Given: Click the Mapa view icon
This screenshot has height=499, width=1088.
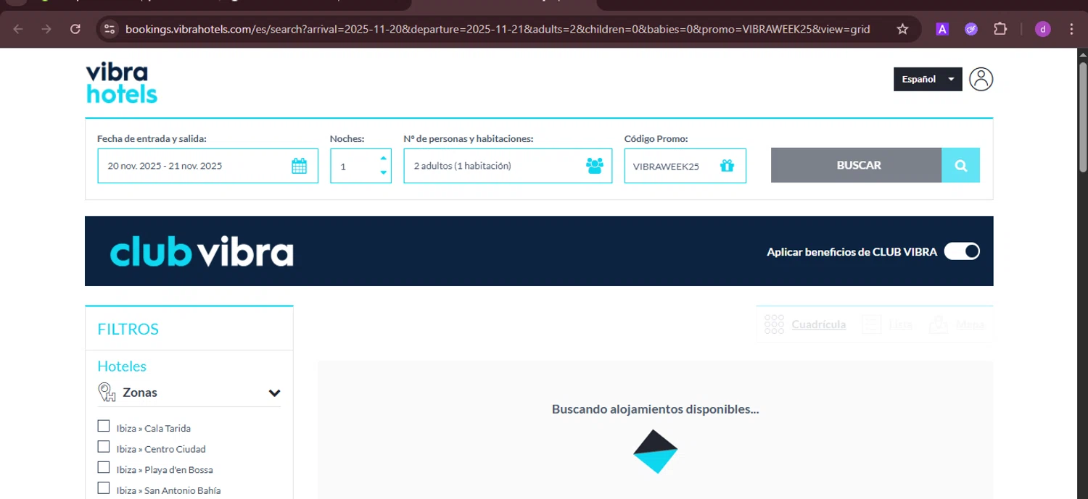Looking at the screenshot, I should [x=939, y=324].
